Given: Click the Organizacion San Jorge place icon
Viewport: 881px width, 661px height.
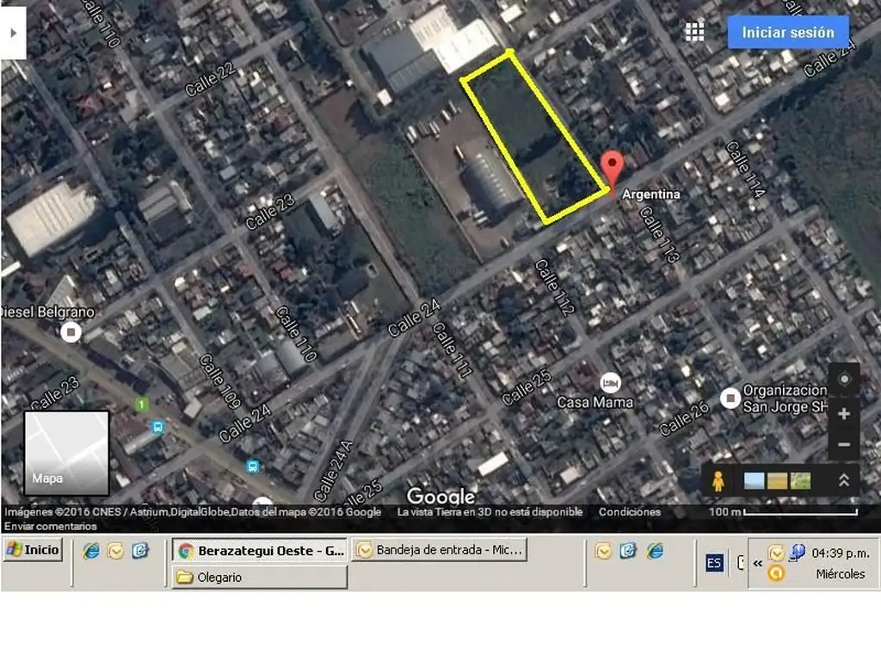Looking at the screenshot, I should pyautogui.click(x=730, y=397).
